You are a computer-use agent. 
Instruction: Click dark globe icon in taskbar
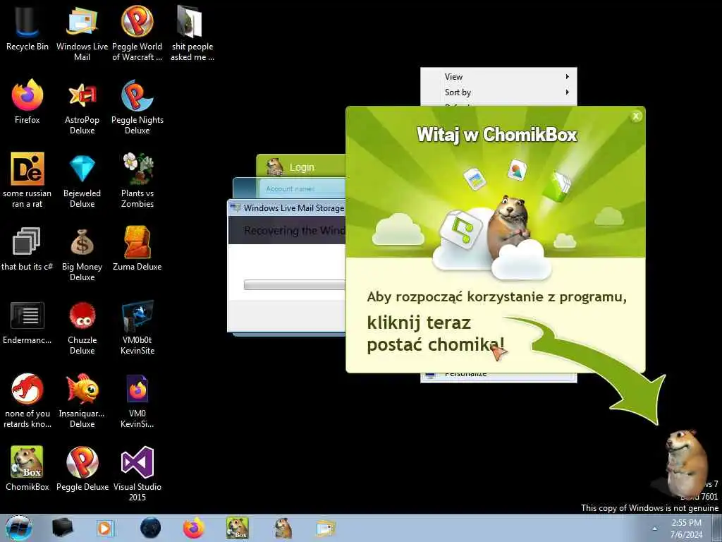(151, 528)
